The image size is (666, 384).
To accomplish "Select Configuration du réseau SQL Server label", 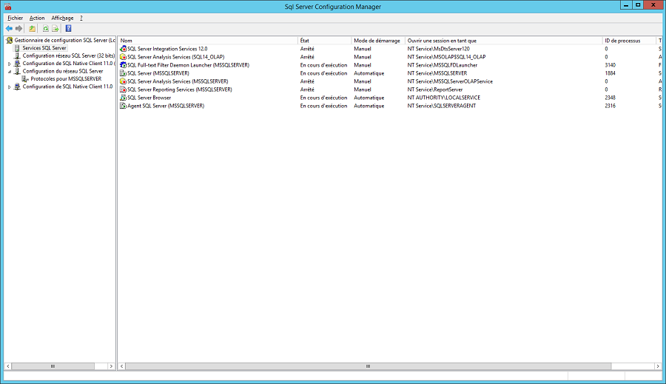I will point(63,71).
